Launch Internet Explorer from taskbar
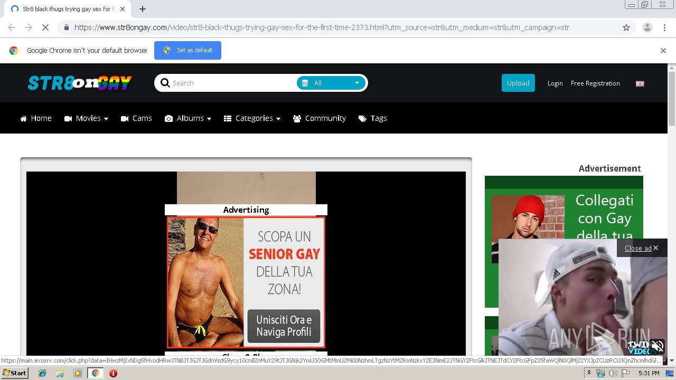 (42, 373)
